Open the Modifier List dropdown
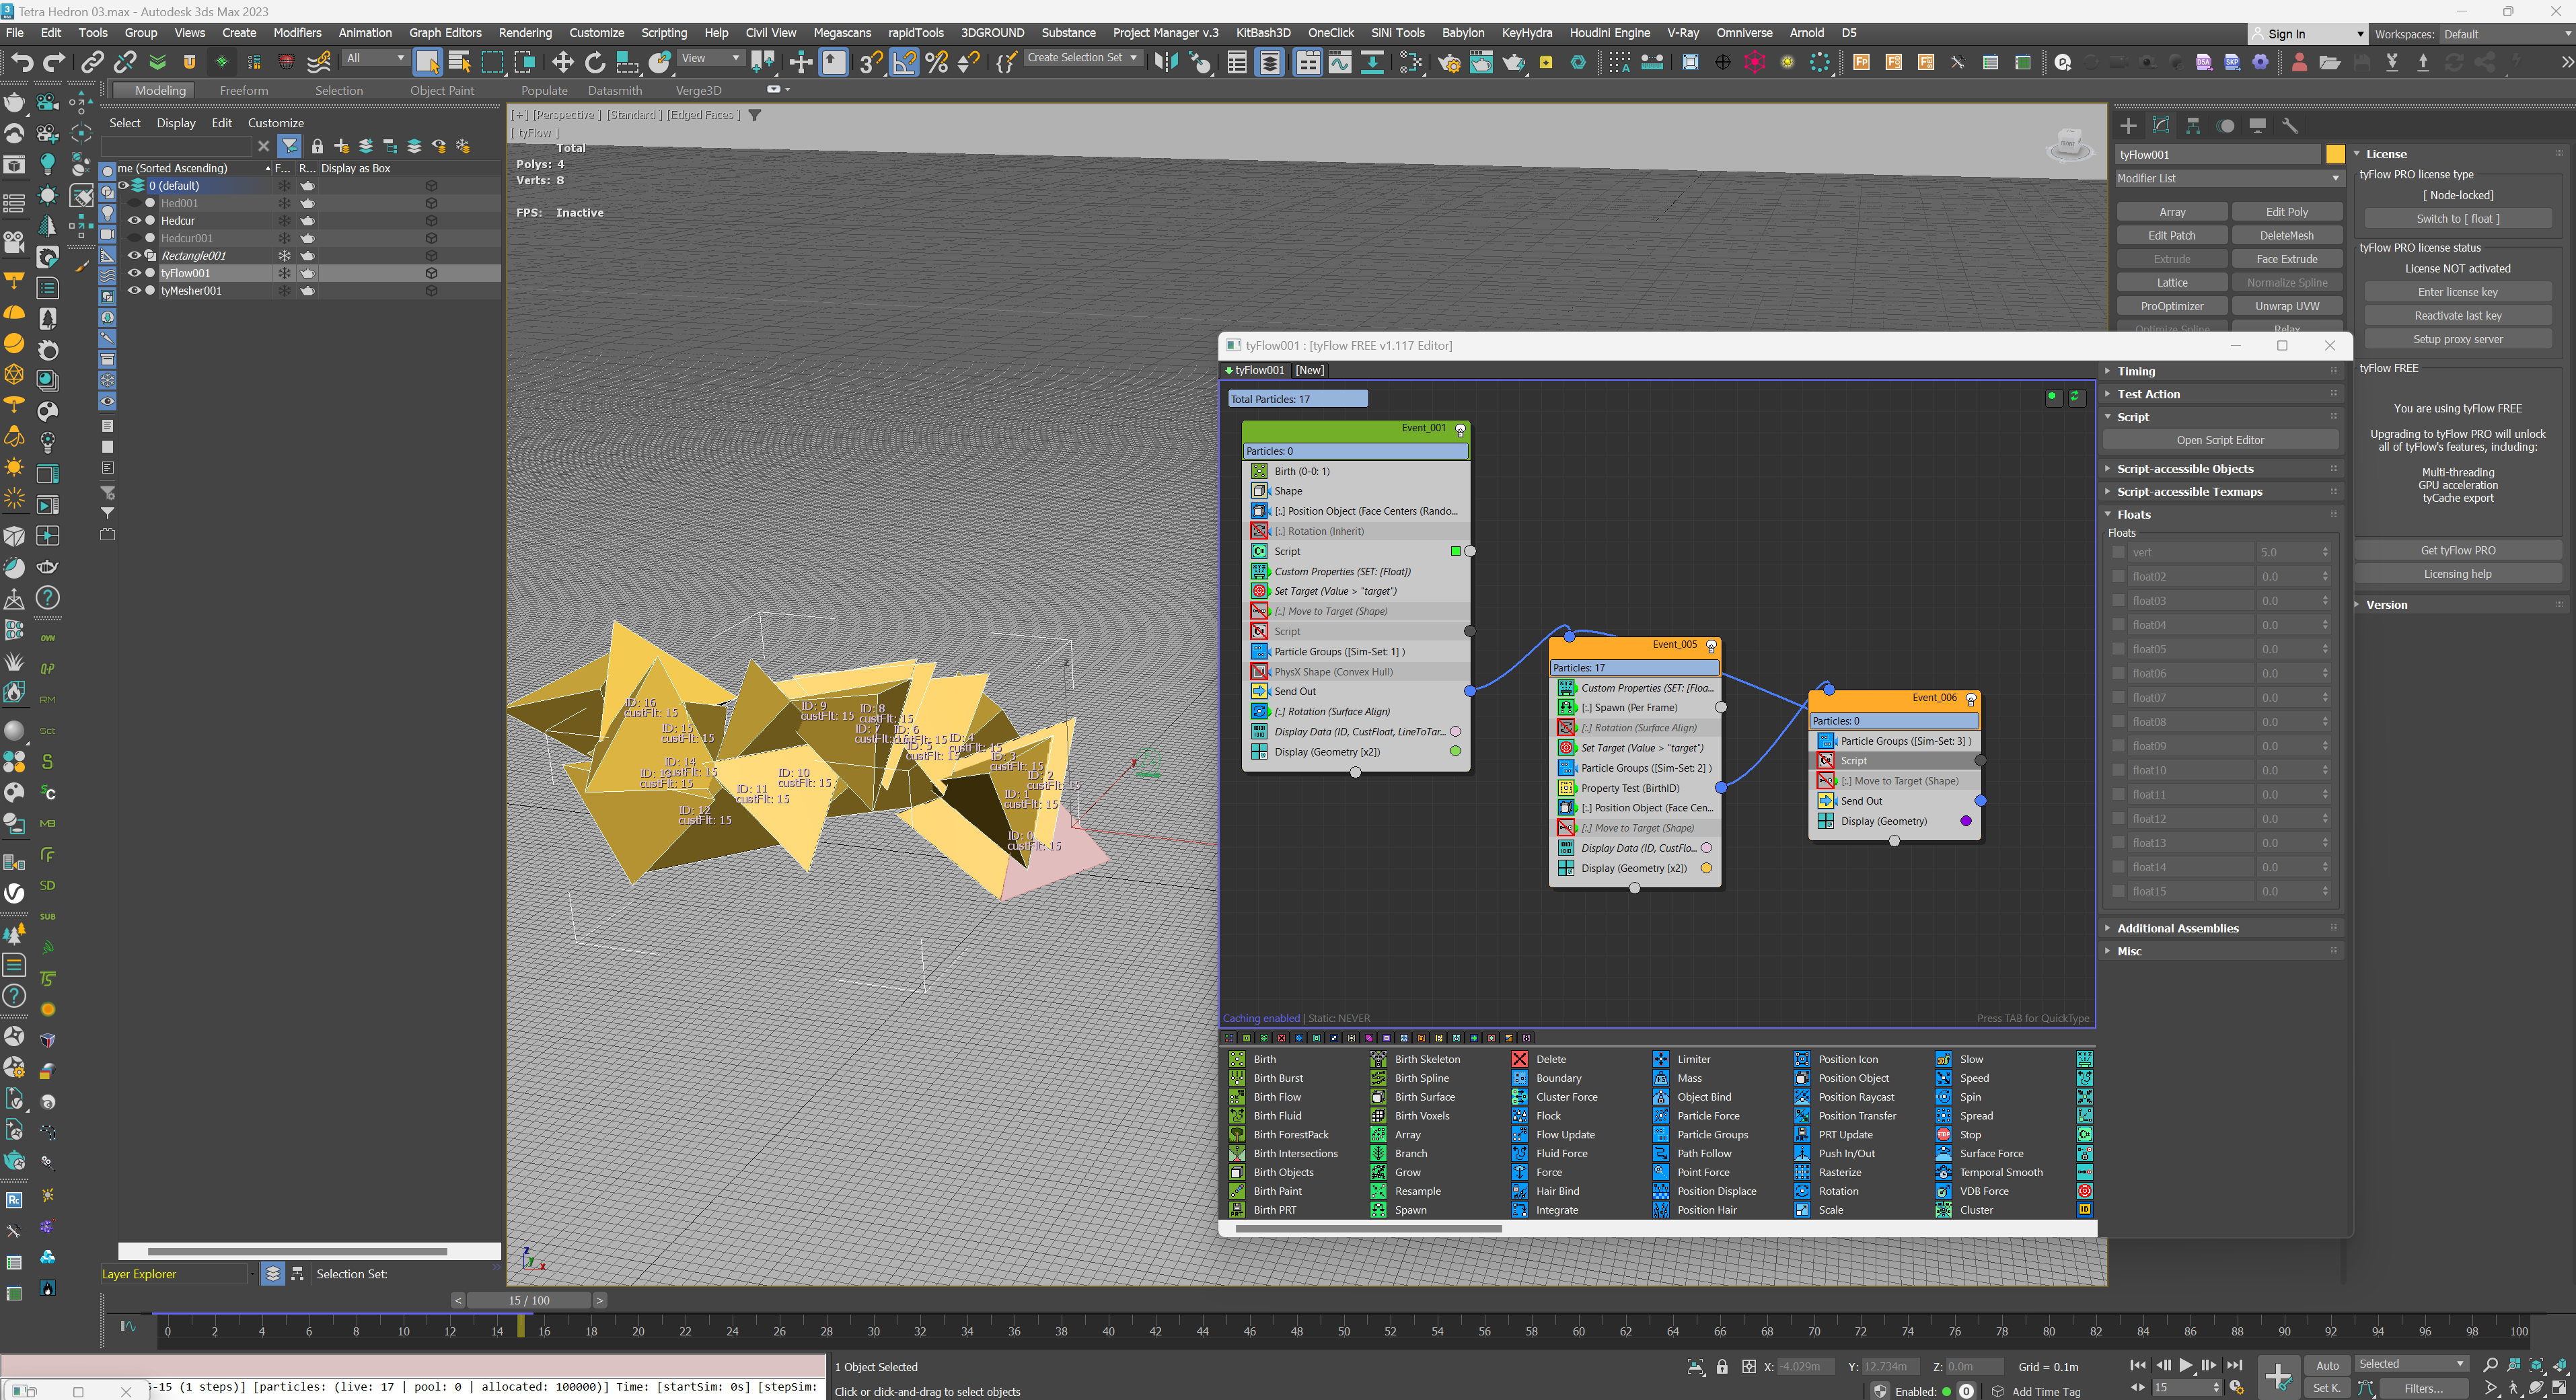Viewport: 2576px width, 1400px height. point(2229,178)
